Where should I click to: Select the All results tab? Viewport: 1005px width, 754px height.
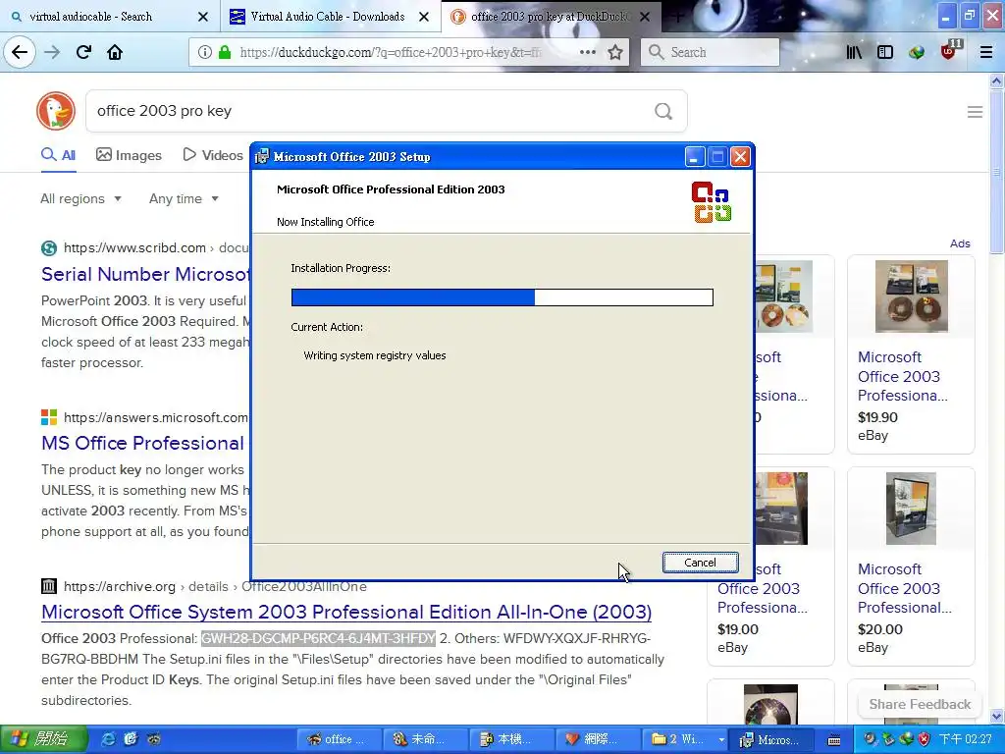tap(58, 155)
